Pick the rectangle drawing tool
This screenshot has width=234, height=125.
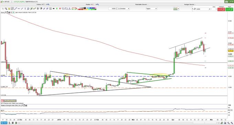click(x=66, y=9)
